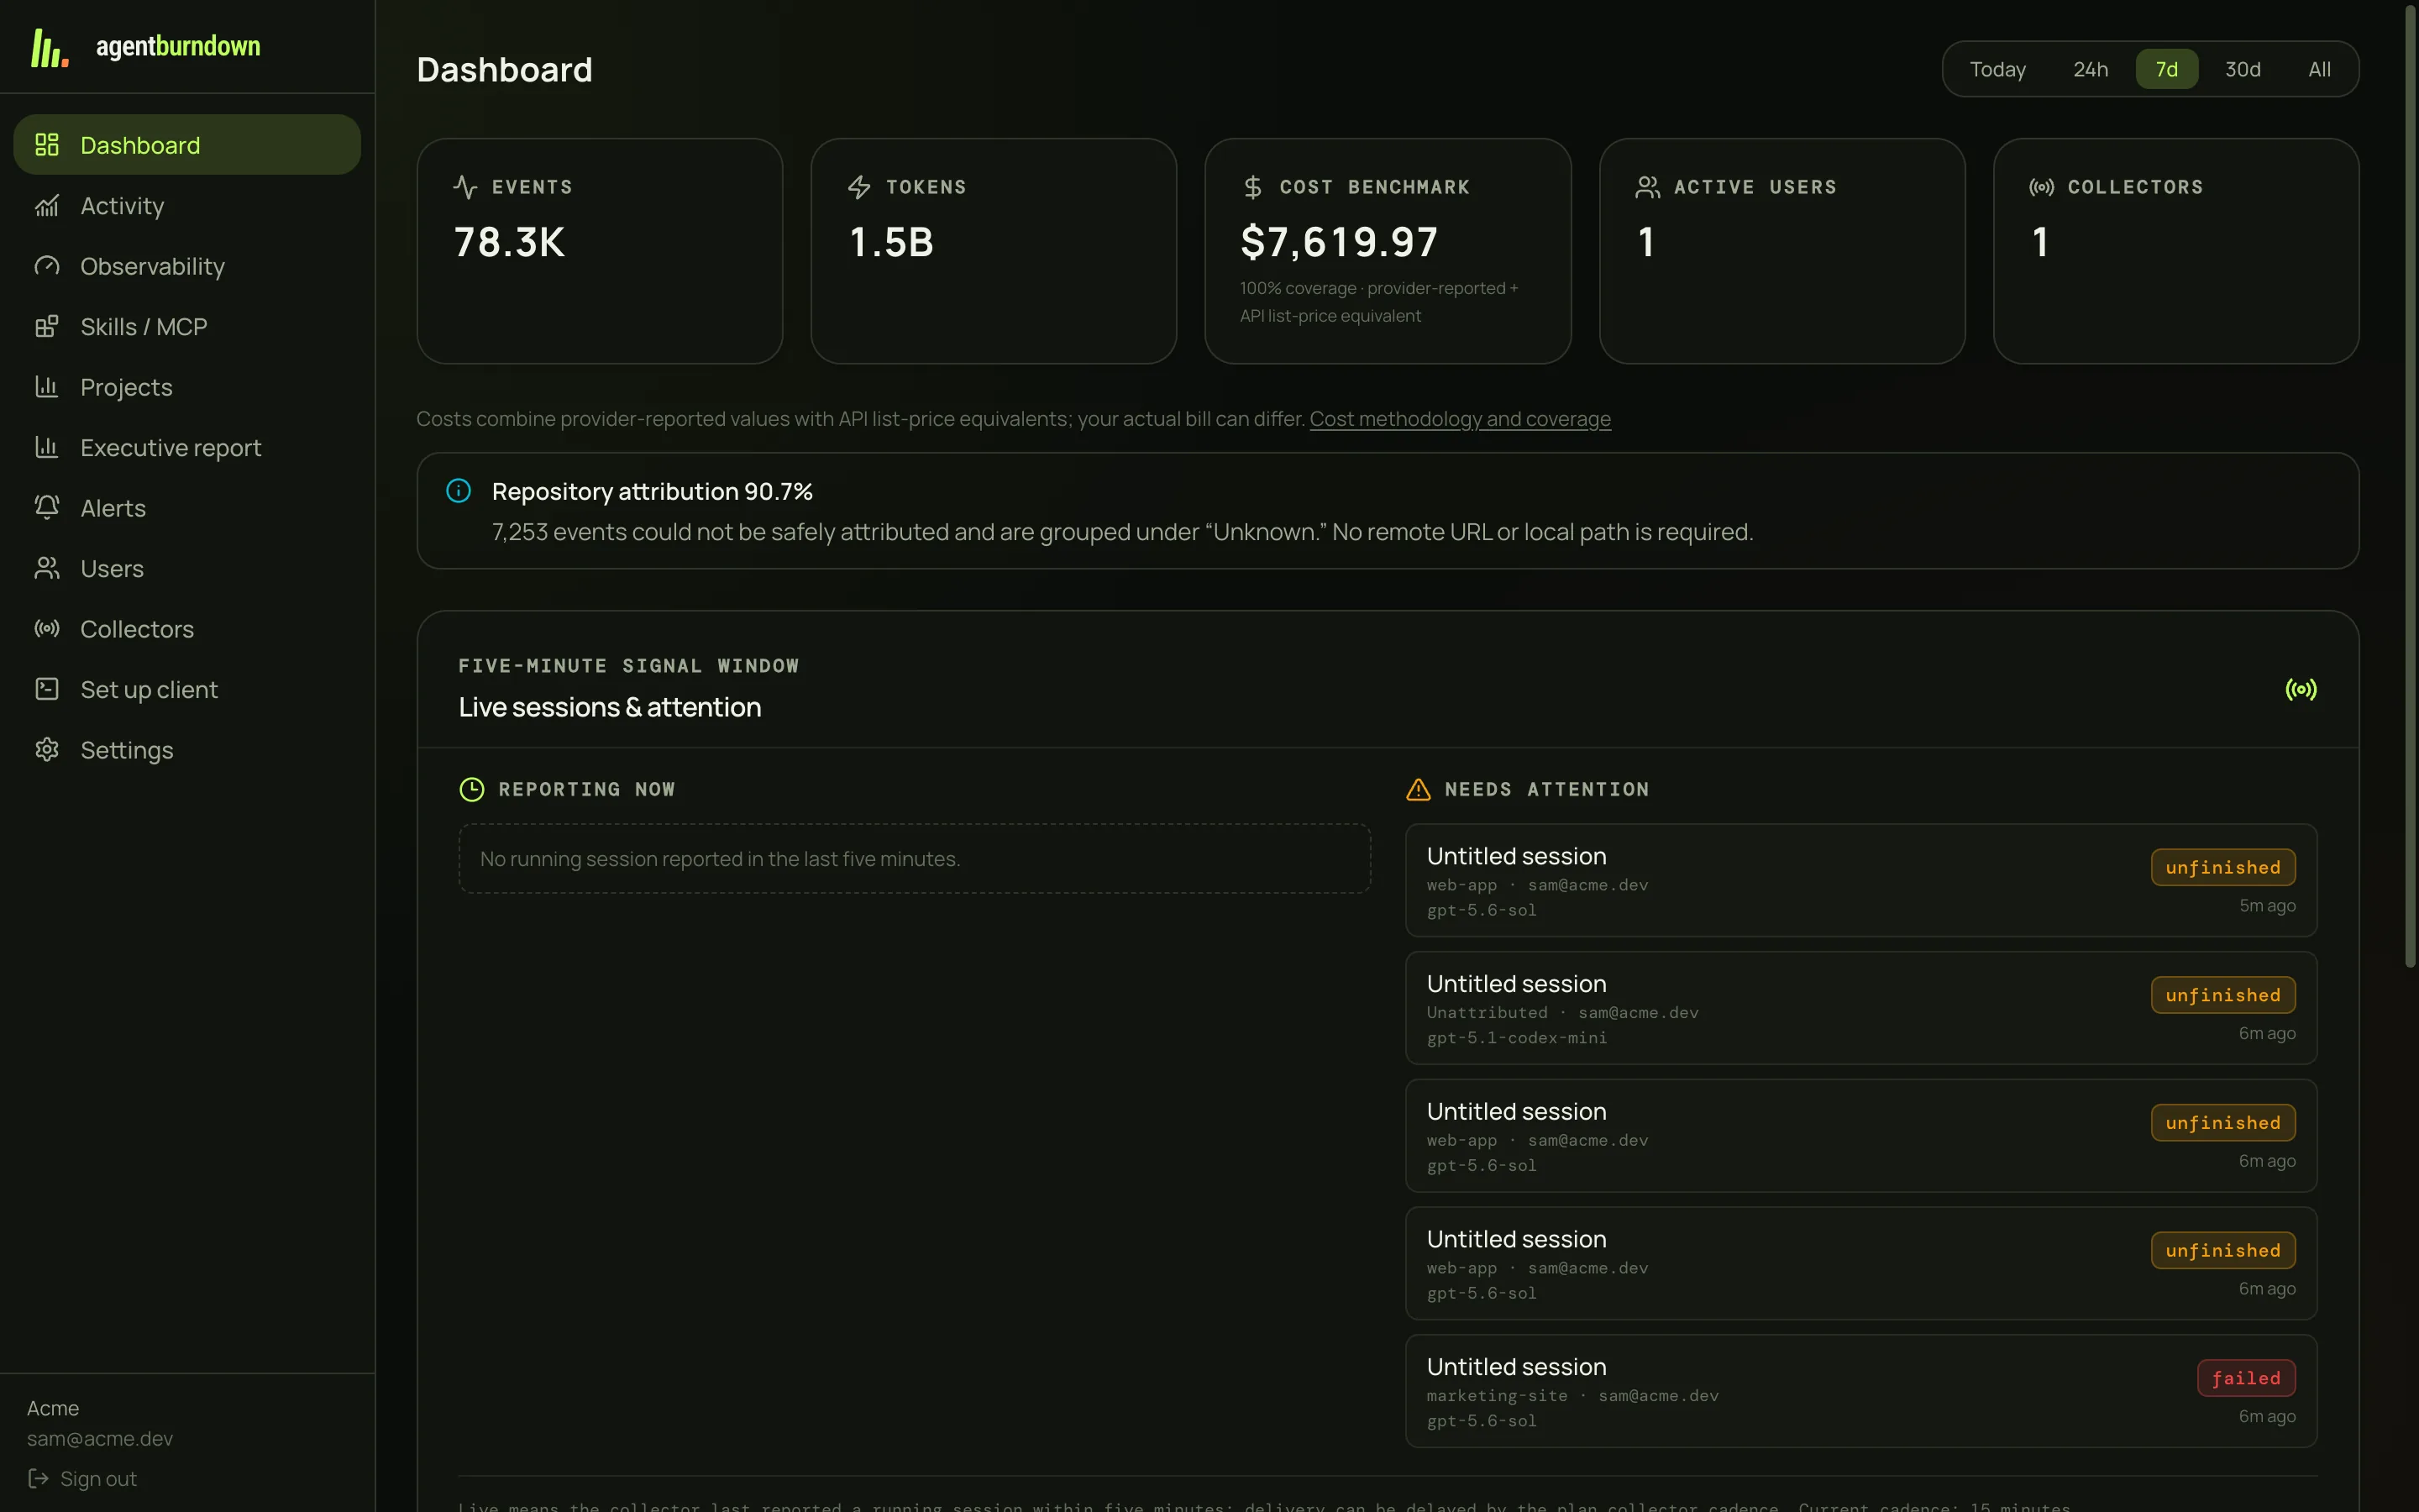Click the Repository attribution info icon
2419x1512 pixels.
pos(459,491)
